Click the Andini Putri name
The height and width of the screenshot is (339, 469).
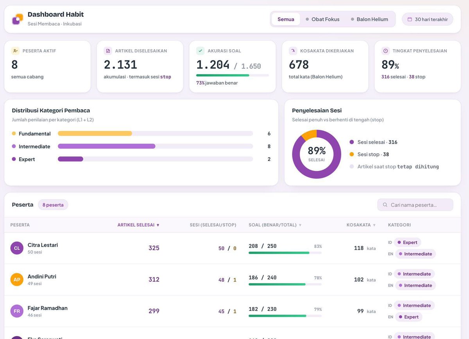tap(42, 277)
